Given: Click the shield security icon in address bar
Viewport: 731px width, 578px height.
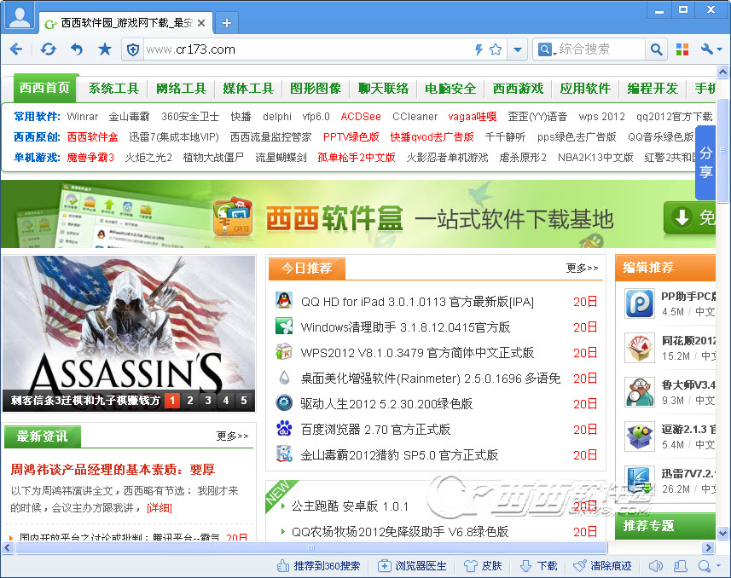Looking at the screenshot, I should click(x=133, y=49).
